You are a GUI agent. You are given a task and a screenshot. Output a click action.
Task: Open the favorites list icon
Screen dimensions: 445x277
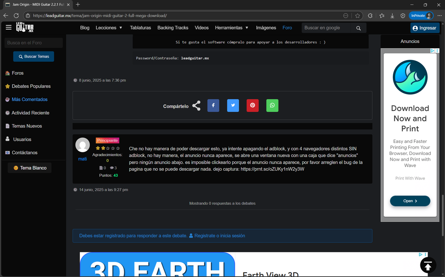click(x=382, y=16)
